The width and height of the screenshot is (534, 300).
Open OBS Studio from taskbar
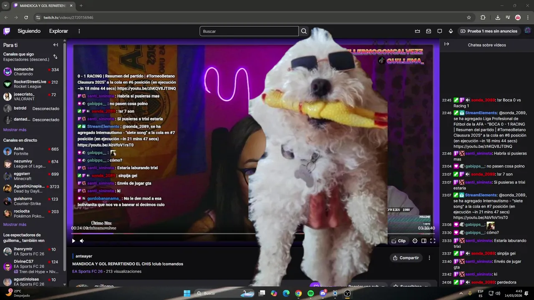pyautogui.click(x=348, y=293)
